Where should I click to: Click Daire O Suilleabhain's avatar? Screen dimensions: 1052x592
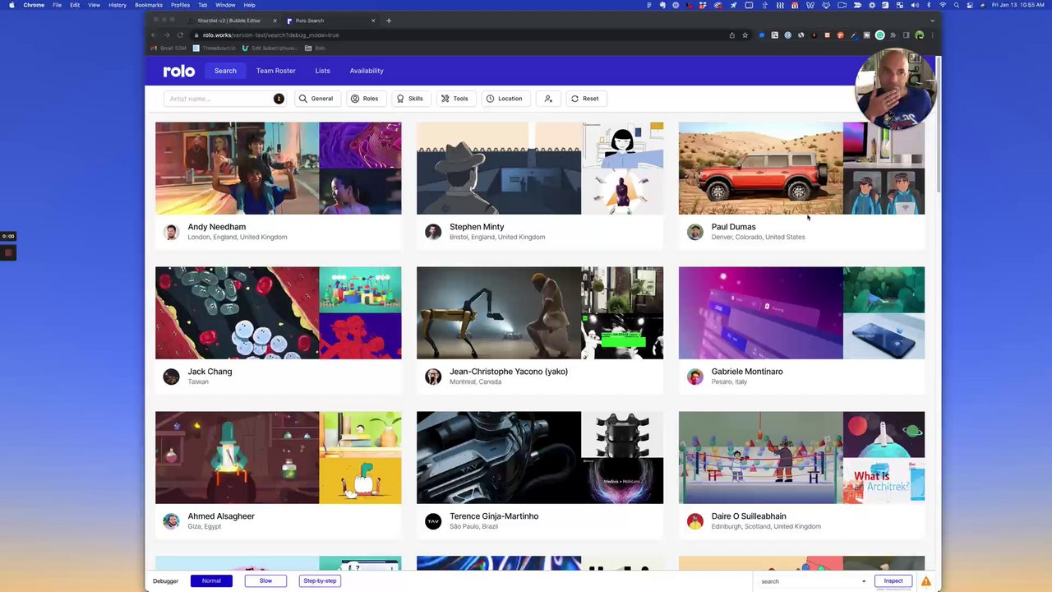point(695,521)
